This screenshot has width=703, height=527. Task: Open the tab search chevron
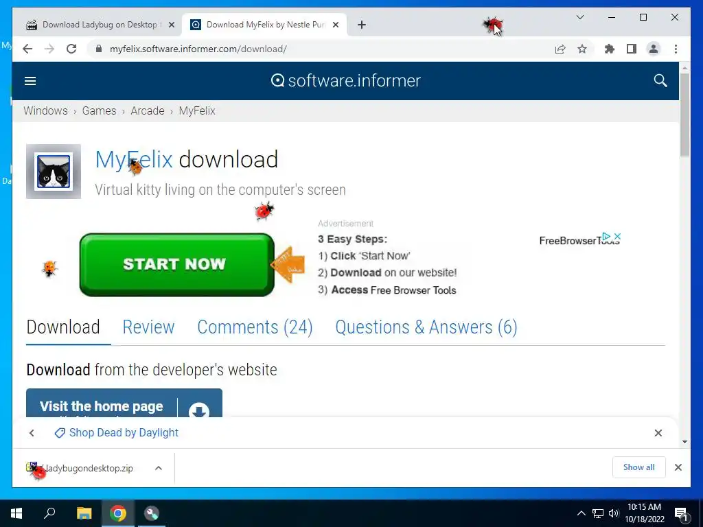579,17
